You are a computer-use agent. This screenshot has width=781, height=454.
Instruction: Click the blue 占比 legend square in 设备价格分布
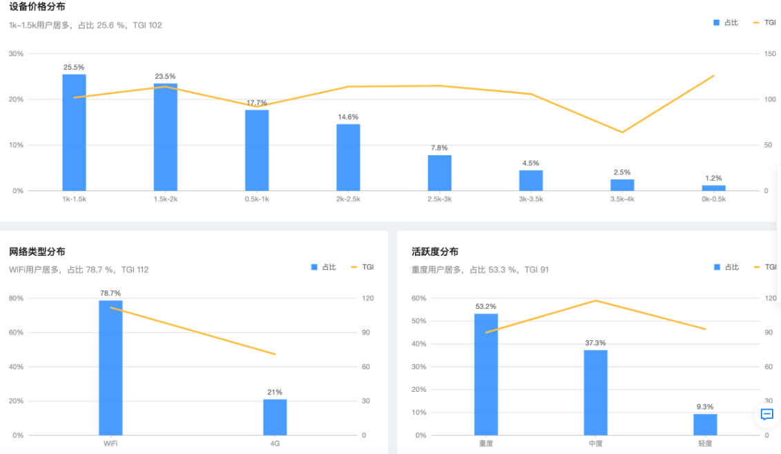click(717, 22)
